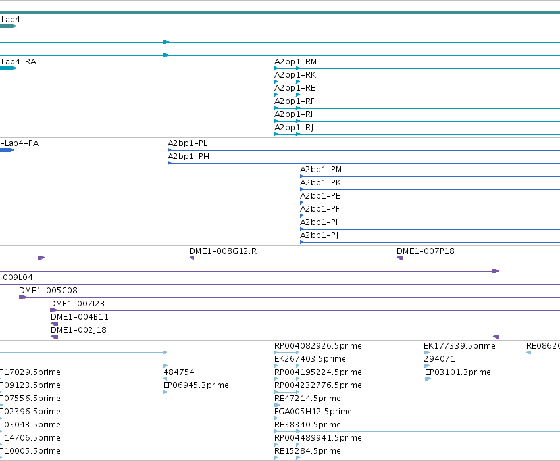
Task: Click the A2bp1-PK protein feature label
Action: tap(320, 183)
